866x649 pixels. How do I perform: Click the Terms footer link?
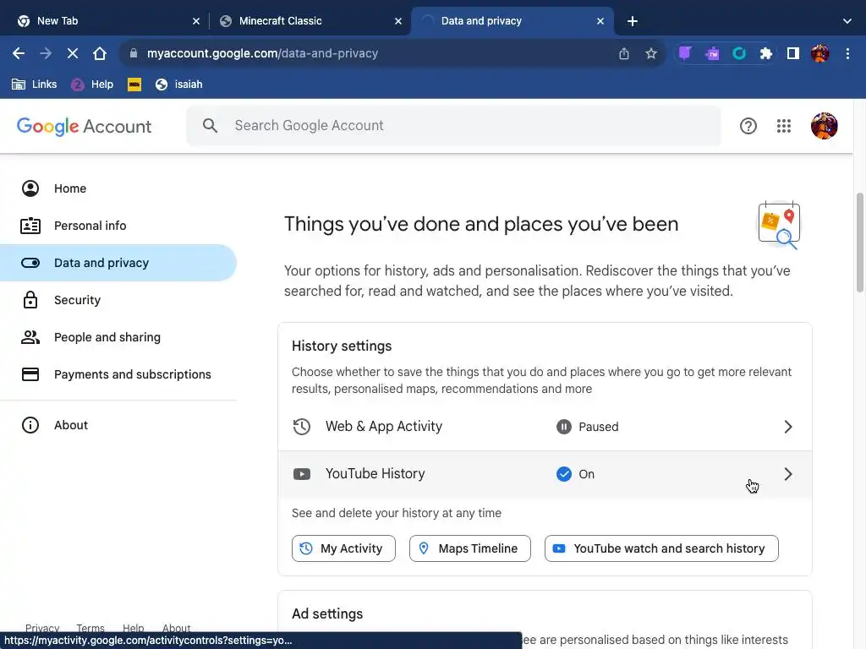(x=90, y=628)
